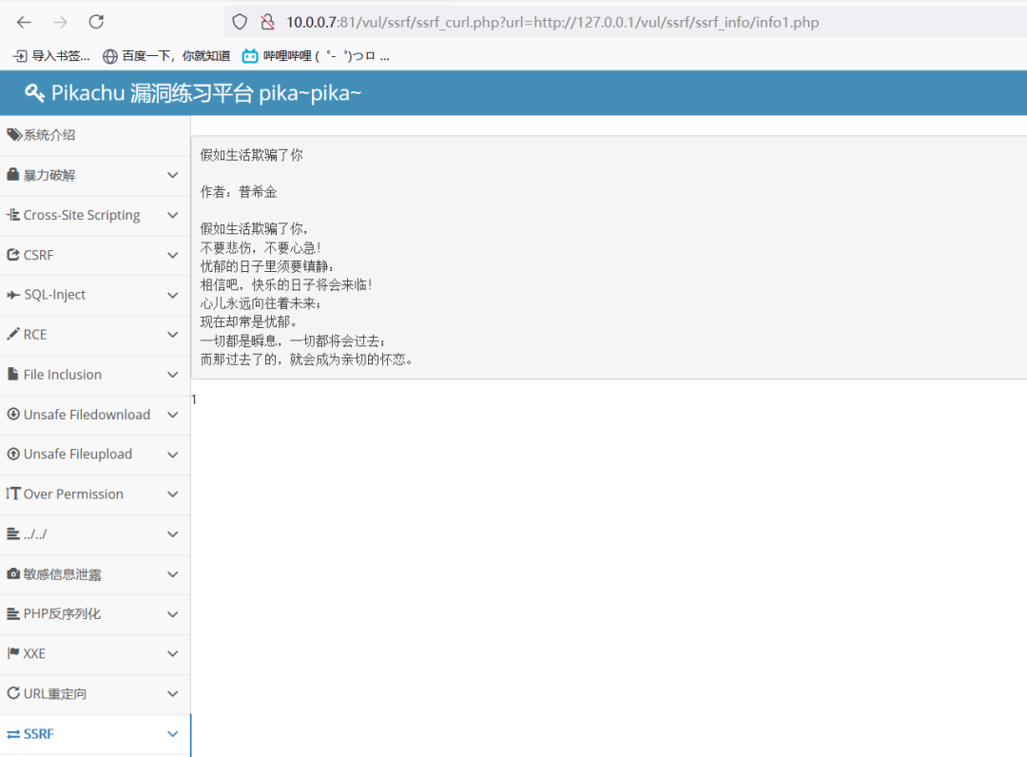Open the RCE sidebar menu
Image resolution: width=1027 pixels, height=757 pixels.
pos(35,335)
